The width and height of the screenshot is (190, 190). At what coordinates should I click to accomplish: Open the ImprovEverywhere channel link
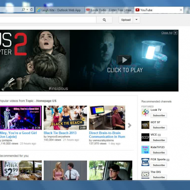point(59,137)
